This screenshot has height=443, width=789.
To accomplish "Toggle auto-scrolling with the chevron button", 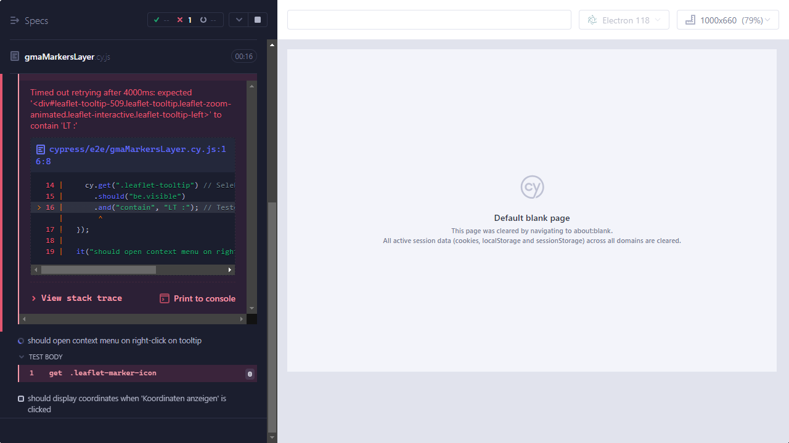I will (x=239, y=20).
